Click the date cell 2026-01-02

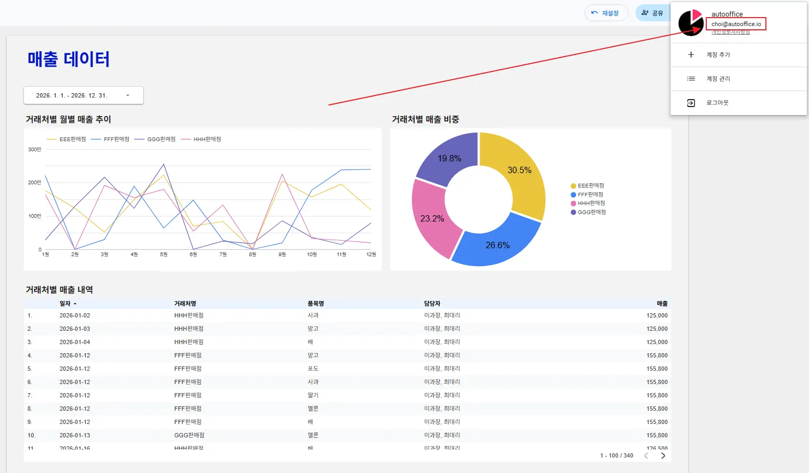(75, 315)
